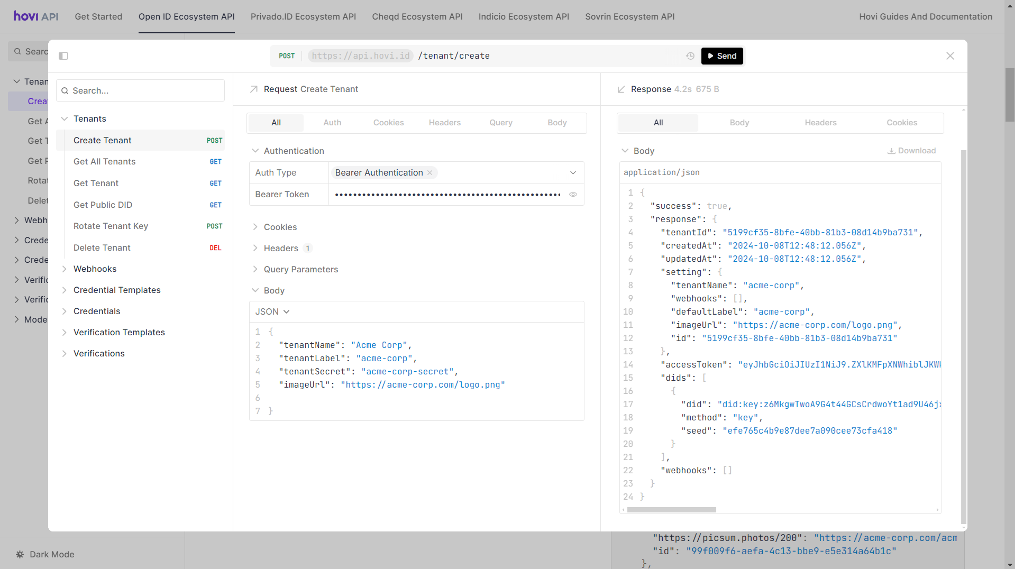Image resolution: width=1015 pixels, height=569 pixels.
Task: Toggle the sidebar panel icon
Action: (63, 56)
